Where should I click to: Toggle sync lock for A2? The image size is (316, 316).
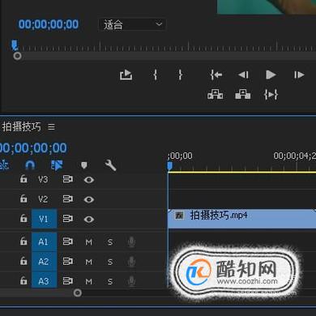pos(67,261)
